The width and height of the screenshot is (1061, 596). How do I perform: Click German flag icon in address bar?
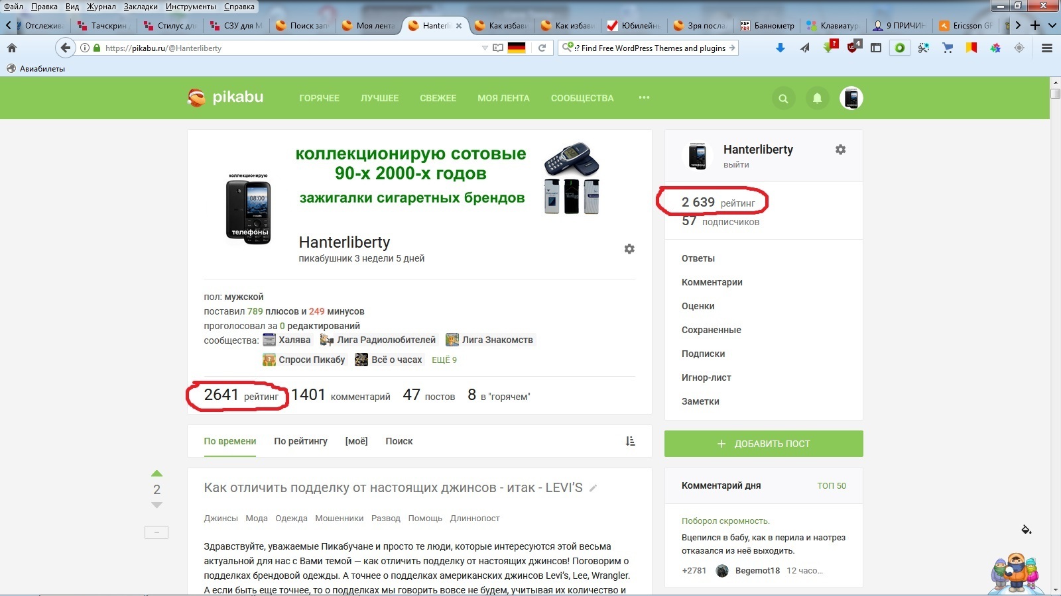point(517,48)
